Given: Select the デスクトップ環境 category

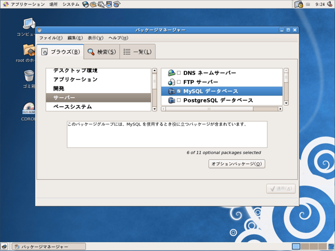Looking at the screenshot, I should [98, 70].
